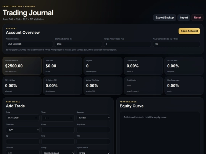The height and width of the screenshot is (154, 206).
Task: Click into the Entry price field
Action: tap(58, 130)
